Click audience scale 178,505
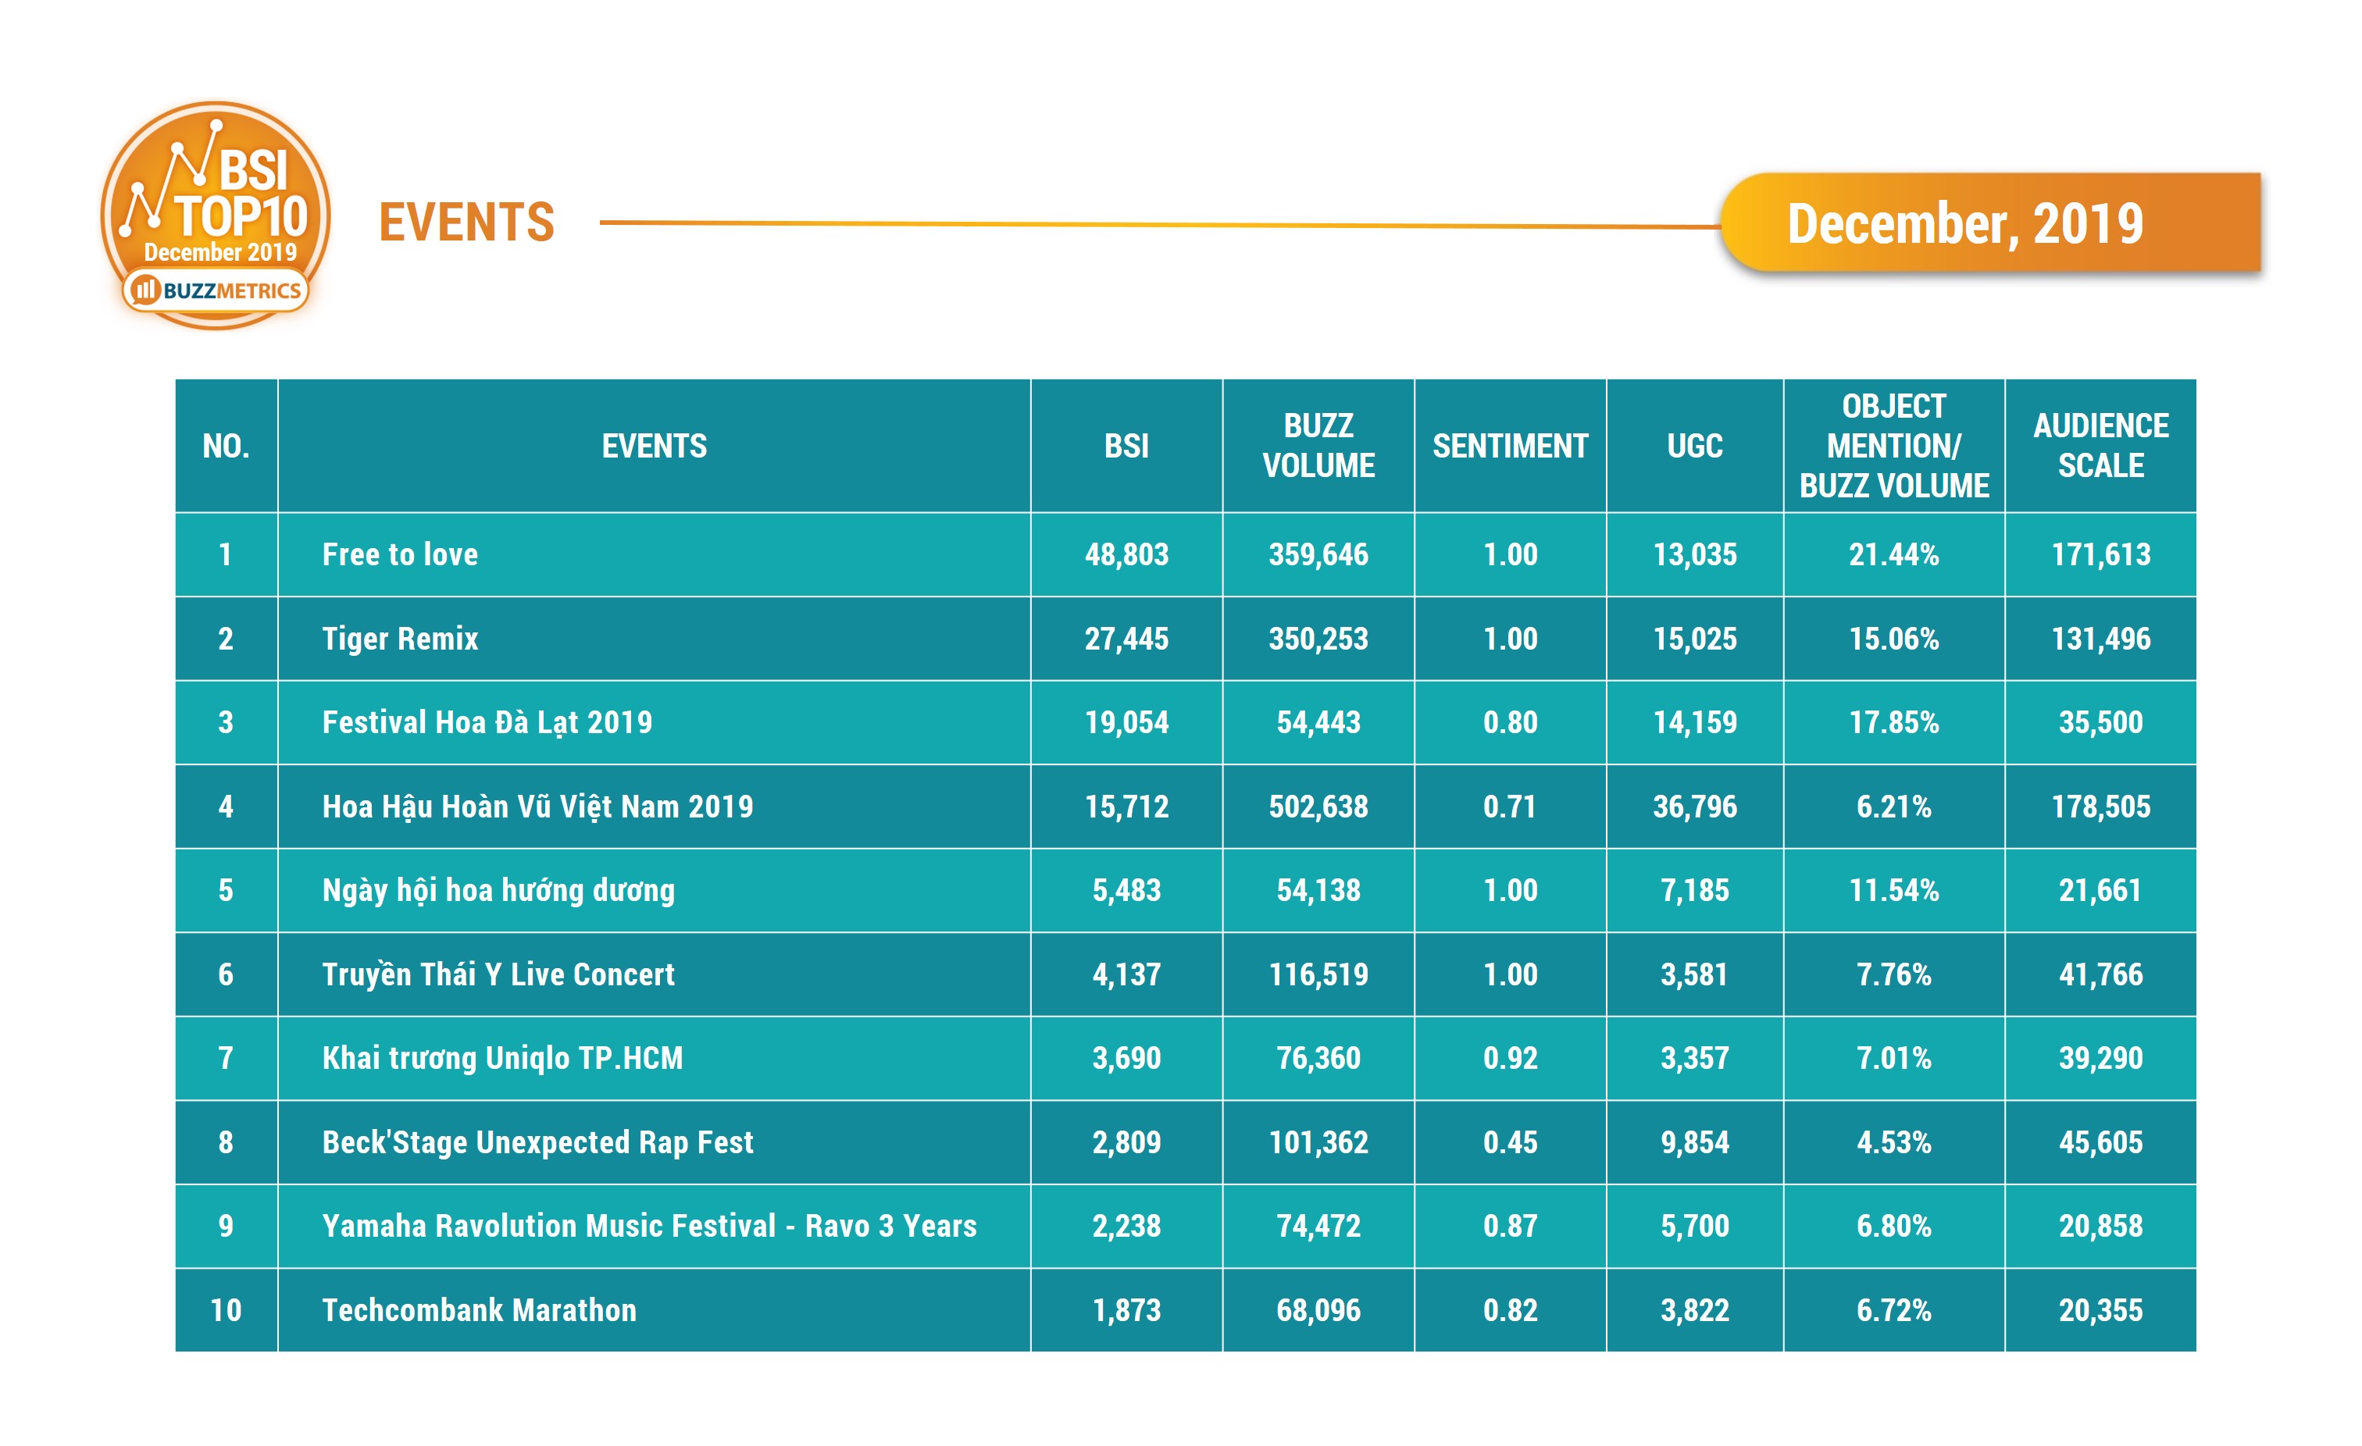2362x1446 pixels. [x=2101, y=807]
